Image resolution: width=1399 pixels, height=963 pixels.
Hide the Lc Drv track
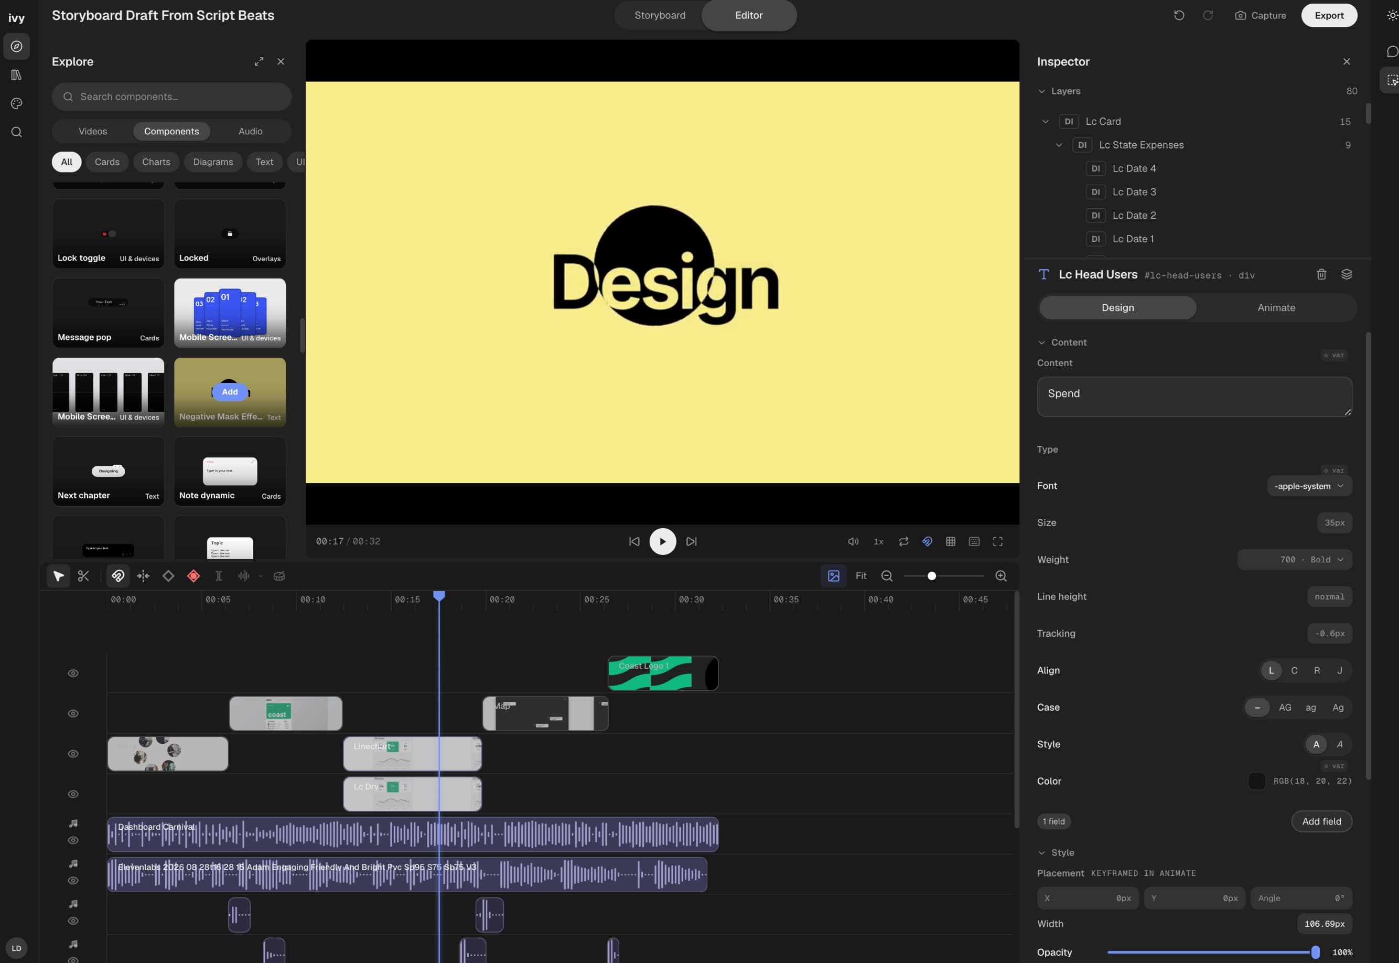[x=73, y=794]
